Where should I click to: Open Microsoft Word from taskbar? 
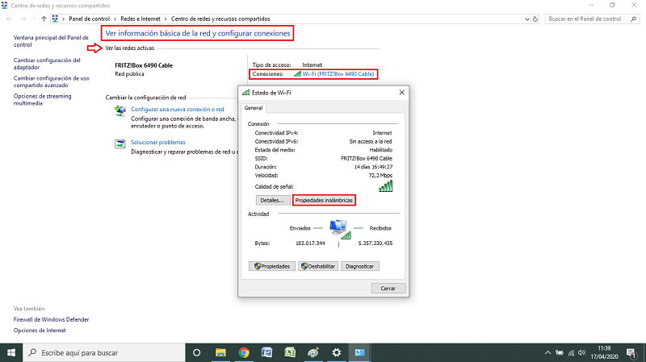point(267,353)
